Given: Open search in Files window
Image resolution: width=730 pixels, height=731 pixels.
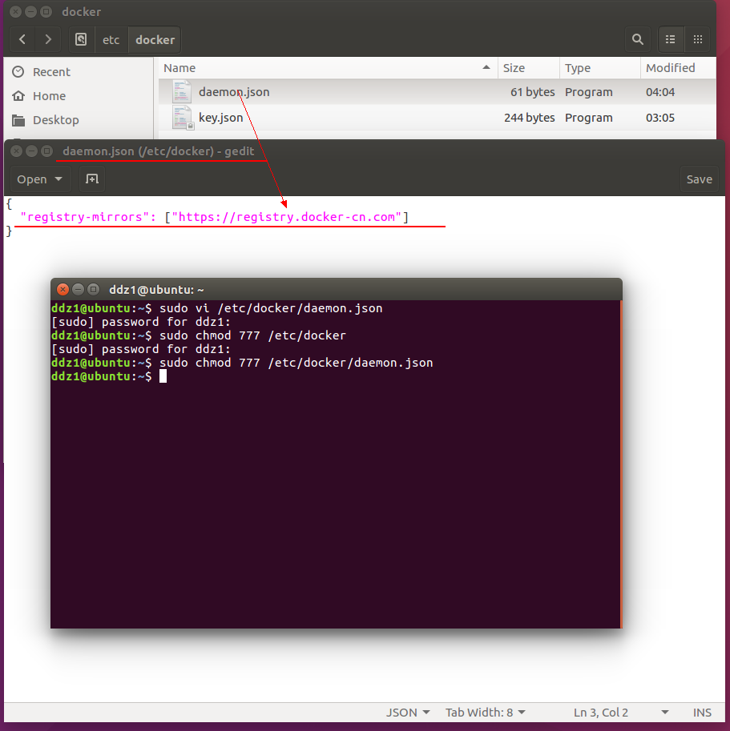Looking at the screenshot, I should pos(637,39).
